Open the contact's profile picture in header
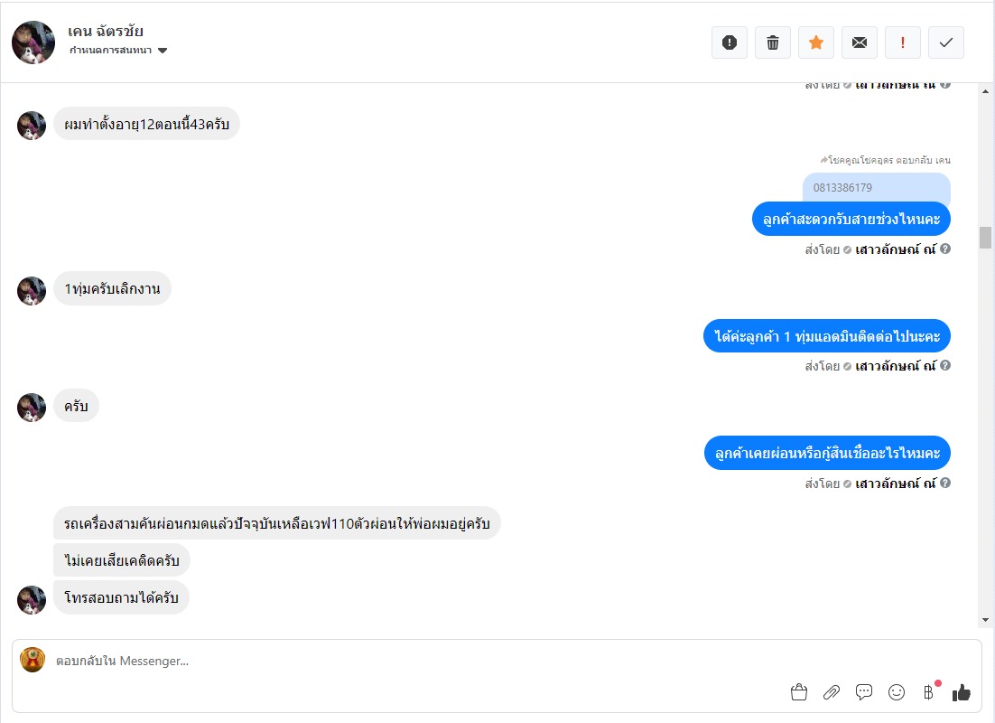Screen dimensions: 995x723 pos(33,42)
